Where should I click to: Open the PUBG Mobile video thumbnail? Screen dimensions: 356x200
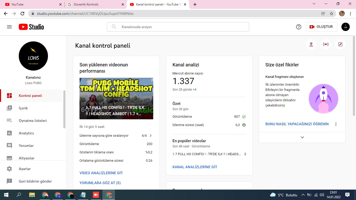(116, 99)
